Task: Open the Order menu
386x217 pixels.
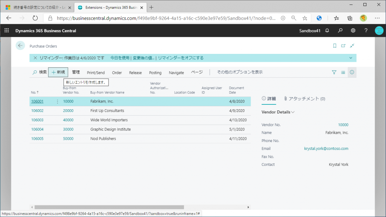Action: click(117, 73)
